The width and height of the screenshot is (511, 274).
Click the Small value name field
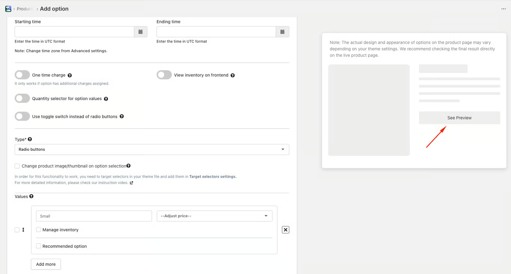(x=94, y=216)
